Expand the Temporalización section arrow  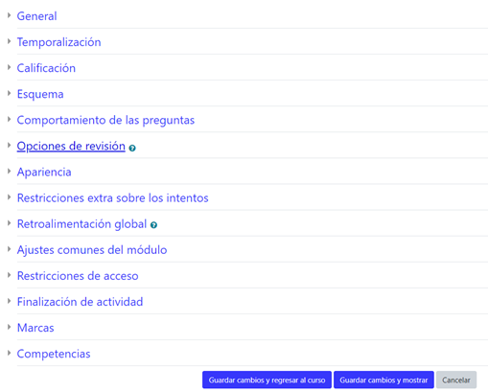point(9,41)
